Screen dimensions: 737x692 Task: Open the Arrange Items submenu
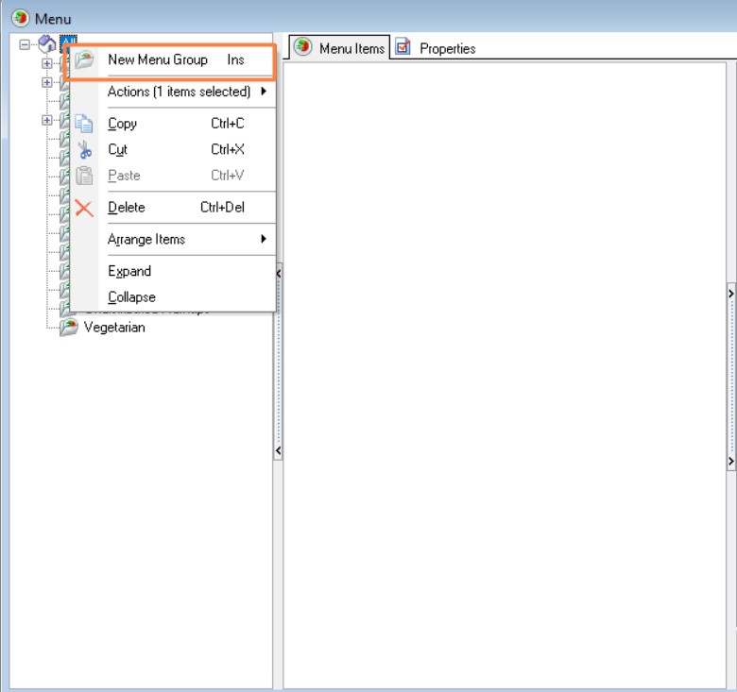click(x=172, y=239)
